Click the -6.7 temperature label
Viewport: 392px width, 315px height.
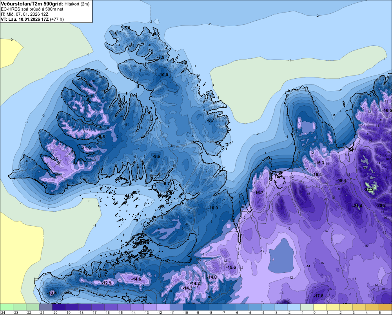coord(166,184)
